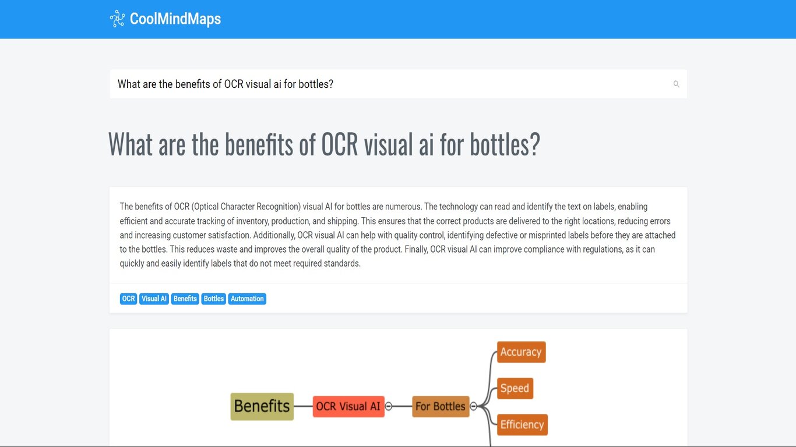Click the Efficiency mind map node
The height and width of the screenshot is (447, 796).
pos(522,424)
